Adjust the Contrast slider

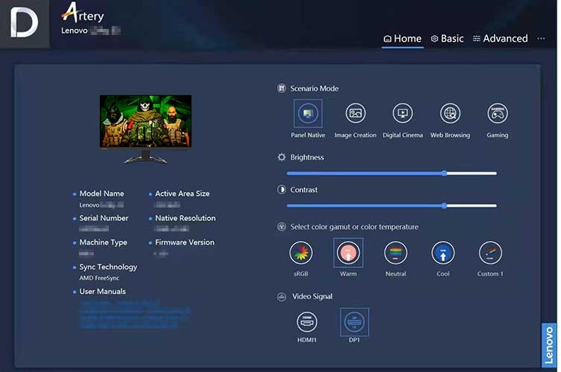(x=391, y=206)
